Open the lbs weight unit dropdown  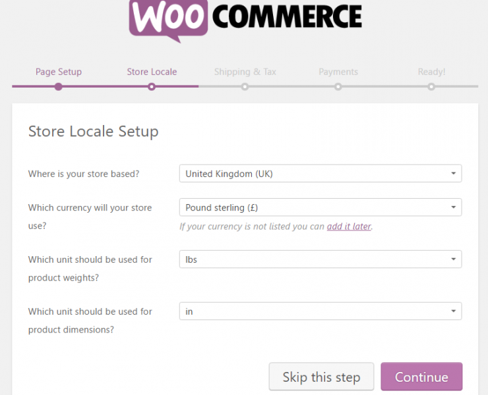[x=320, y=259]
